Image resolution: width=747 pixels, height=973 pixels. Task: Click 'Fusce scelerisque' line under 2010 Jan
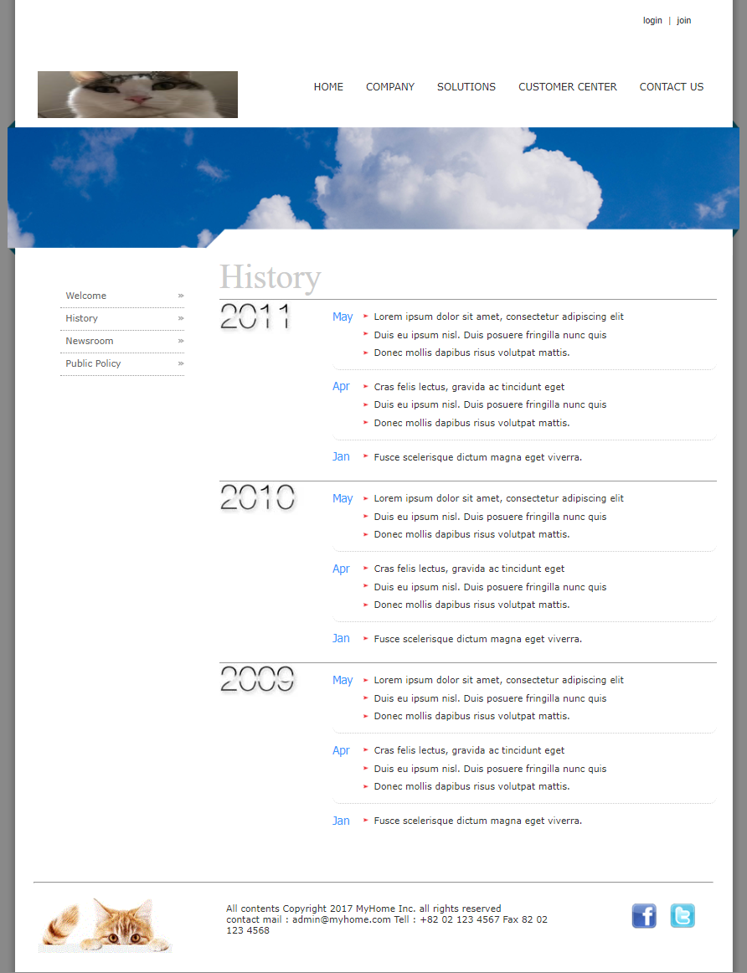click(x=477, y=639)
